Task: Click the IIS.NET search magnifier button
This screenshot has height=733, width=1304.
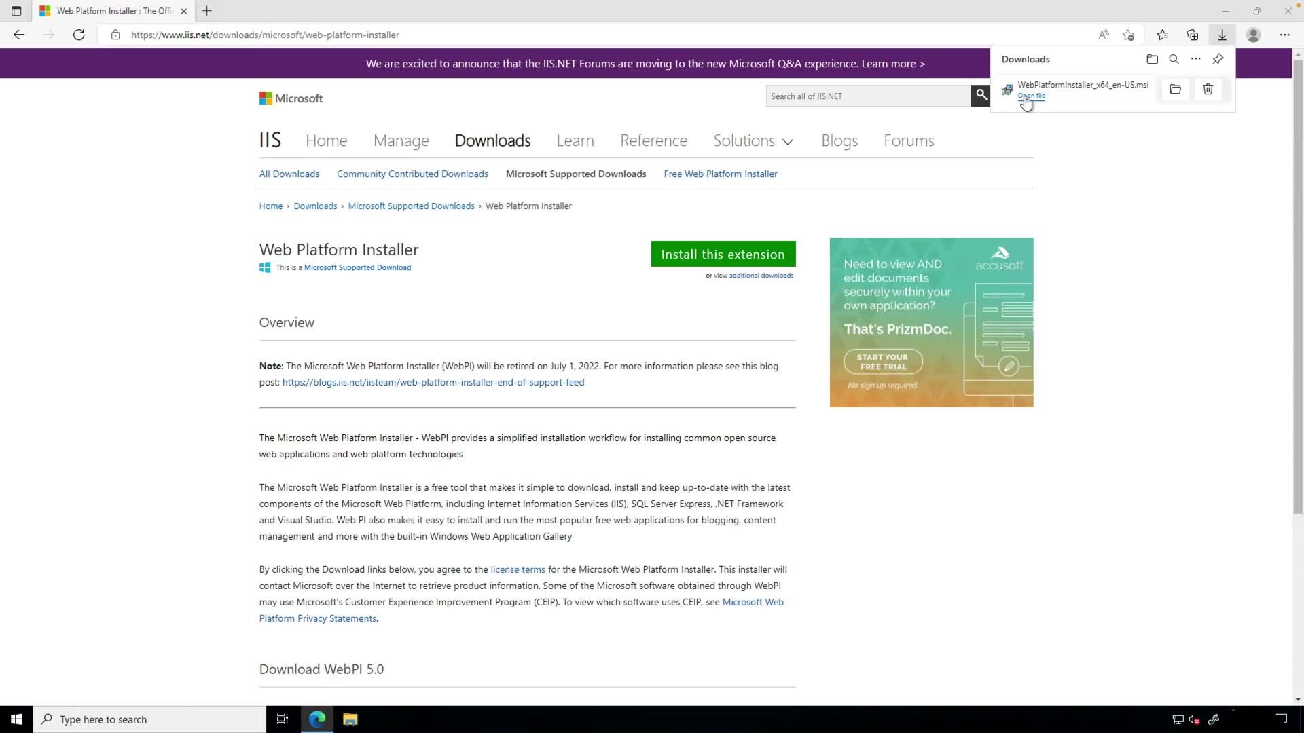Action: coord(981,96)
